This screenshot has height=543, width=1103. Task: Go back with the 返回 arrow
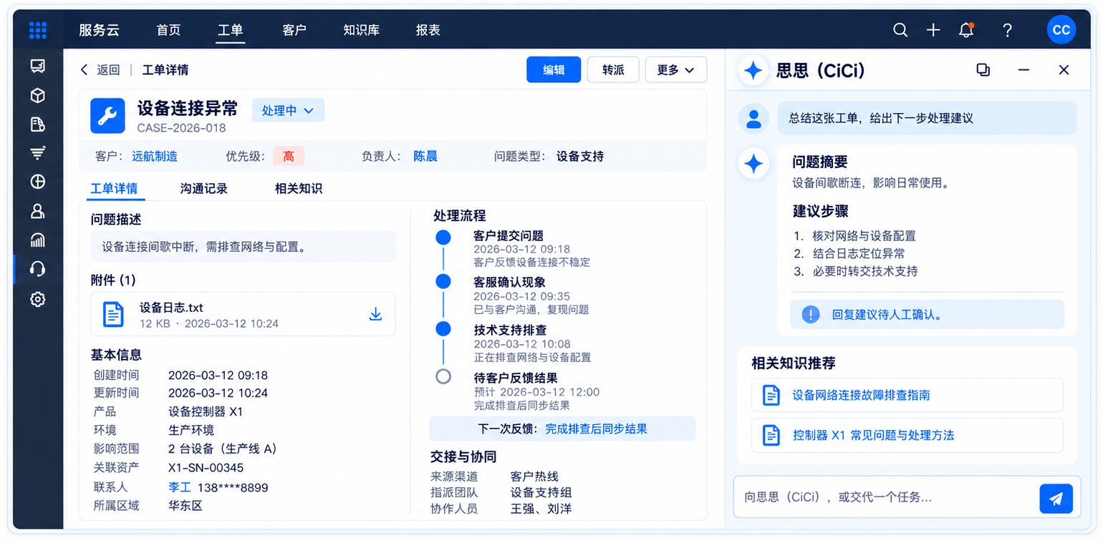coord(100,69)
